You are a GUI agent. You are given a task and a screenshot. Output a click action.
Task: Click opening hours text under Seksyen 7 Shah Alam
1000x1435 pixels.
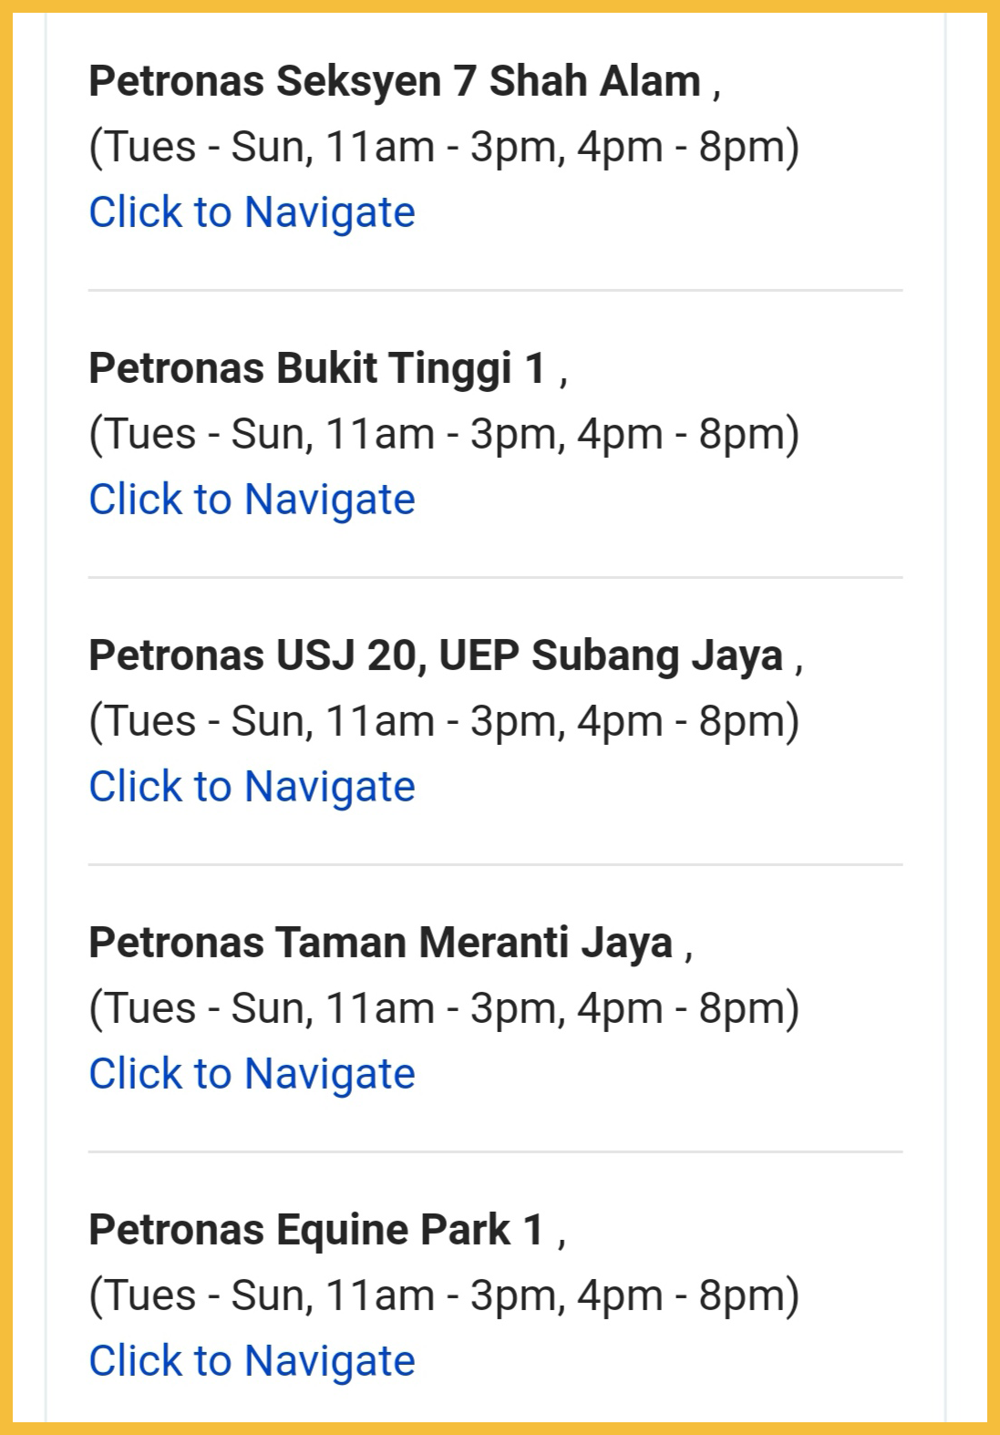point(443,147)
